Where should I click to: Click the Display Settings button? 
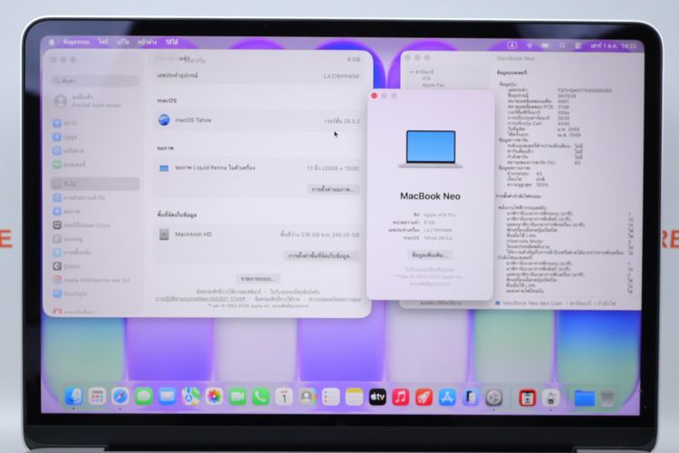333,189
